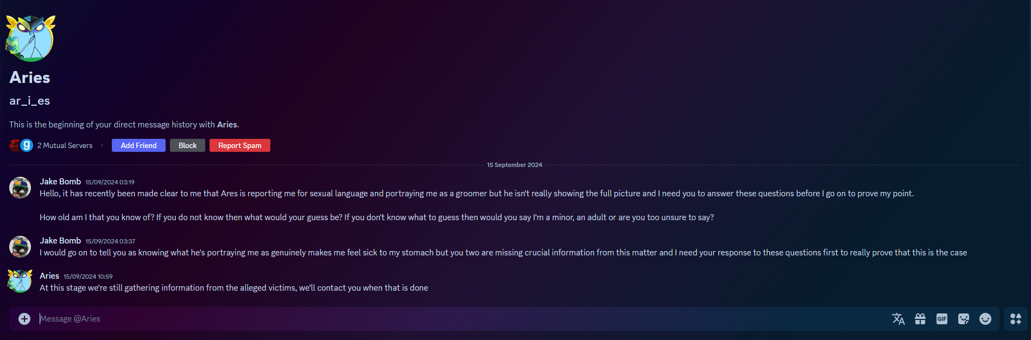
Task: Click Aries' avatar beside his reply
Action: 20,281
